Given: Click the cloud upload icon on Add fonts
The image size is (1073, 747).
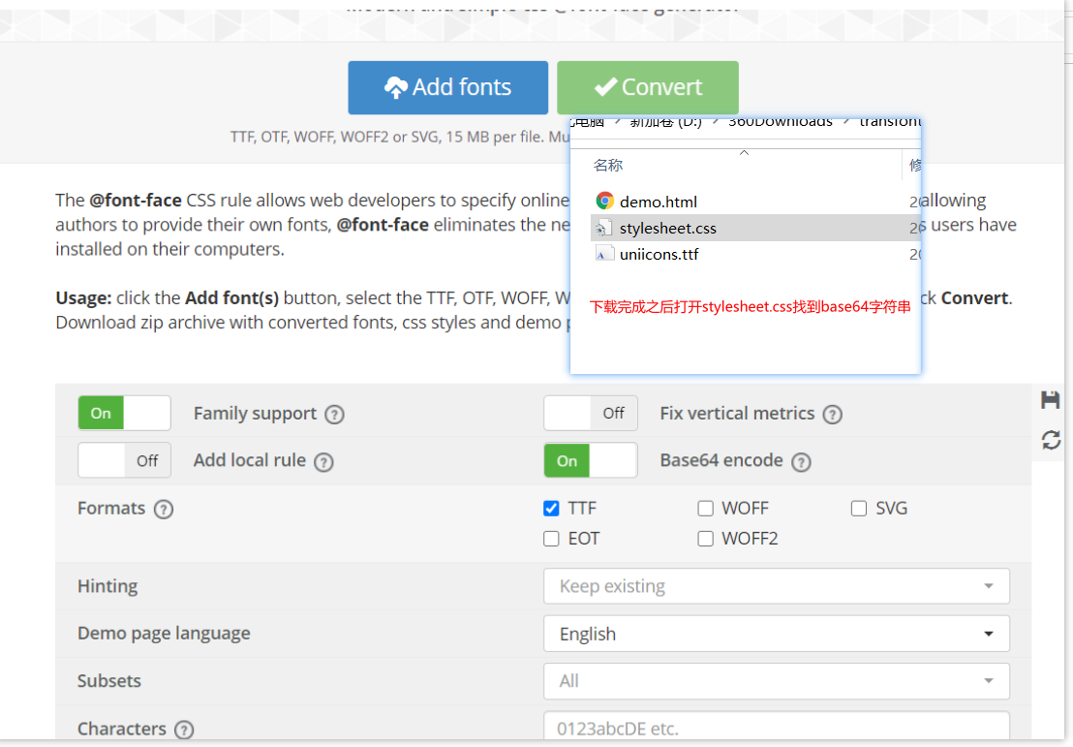Looking at the screenshot, I should click(395, 87).
